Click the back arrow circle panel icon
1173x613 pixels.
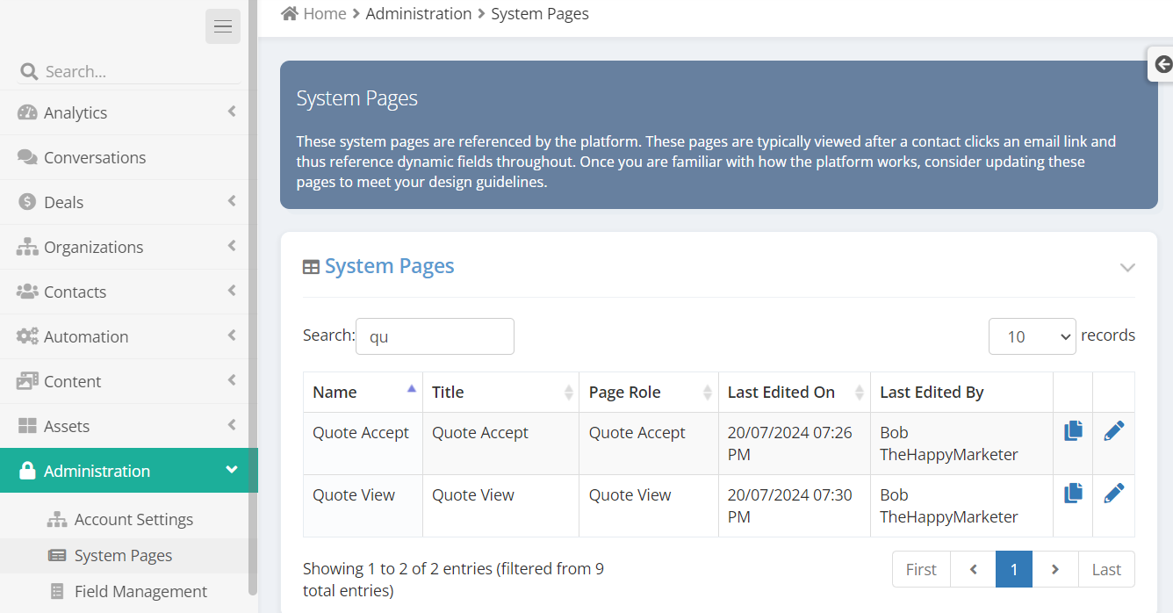coord(1163,64)
